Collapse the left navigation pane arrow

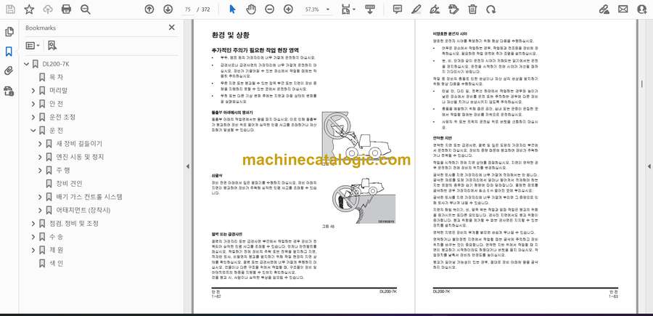pos(187,166)
